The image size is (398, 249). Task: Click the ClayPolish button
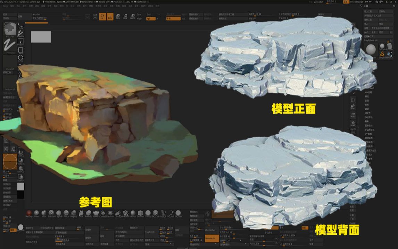tap(152, 232)
